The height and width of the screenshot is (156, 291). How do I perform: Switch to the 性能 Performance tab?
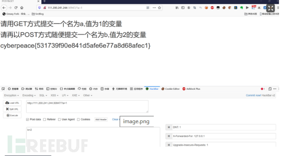82,89
